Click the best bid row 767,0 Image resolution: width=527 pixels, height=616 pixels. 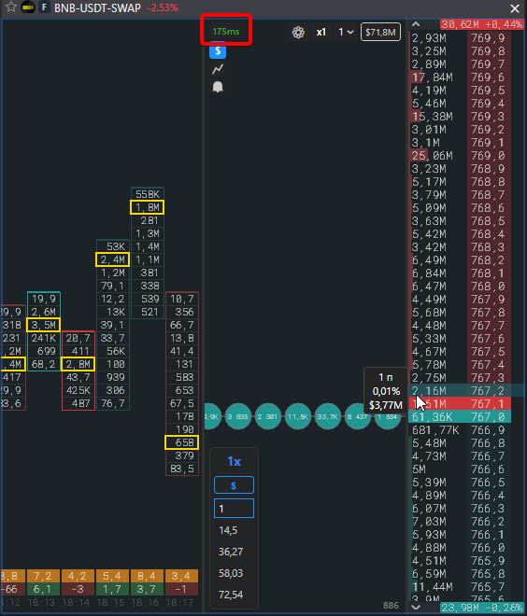[x=460, y=417]
